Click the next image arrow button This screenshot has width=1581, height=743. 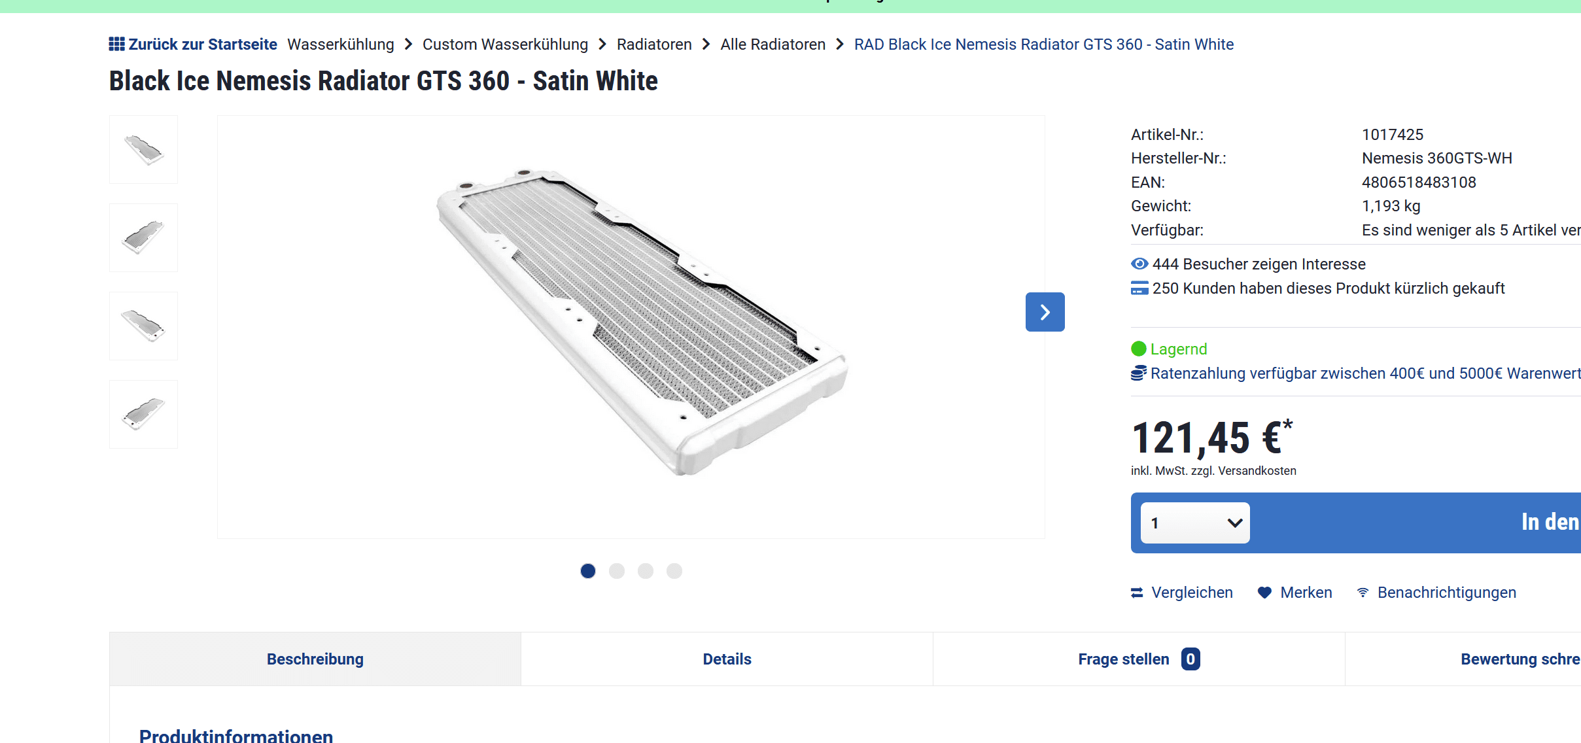[1045, 312]
